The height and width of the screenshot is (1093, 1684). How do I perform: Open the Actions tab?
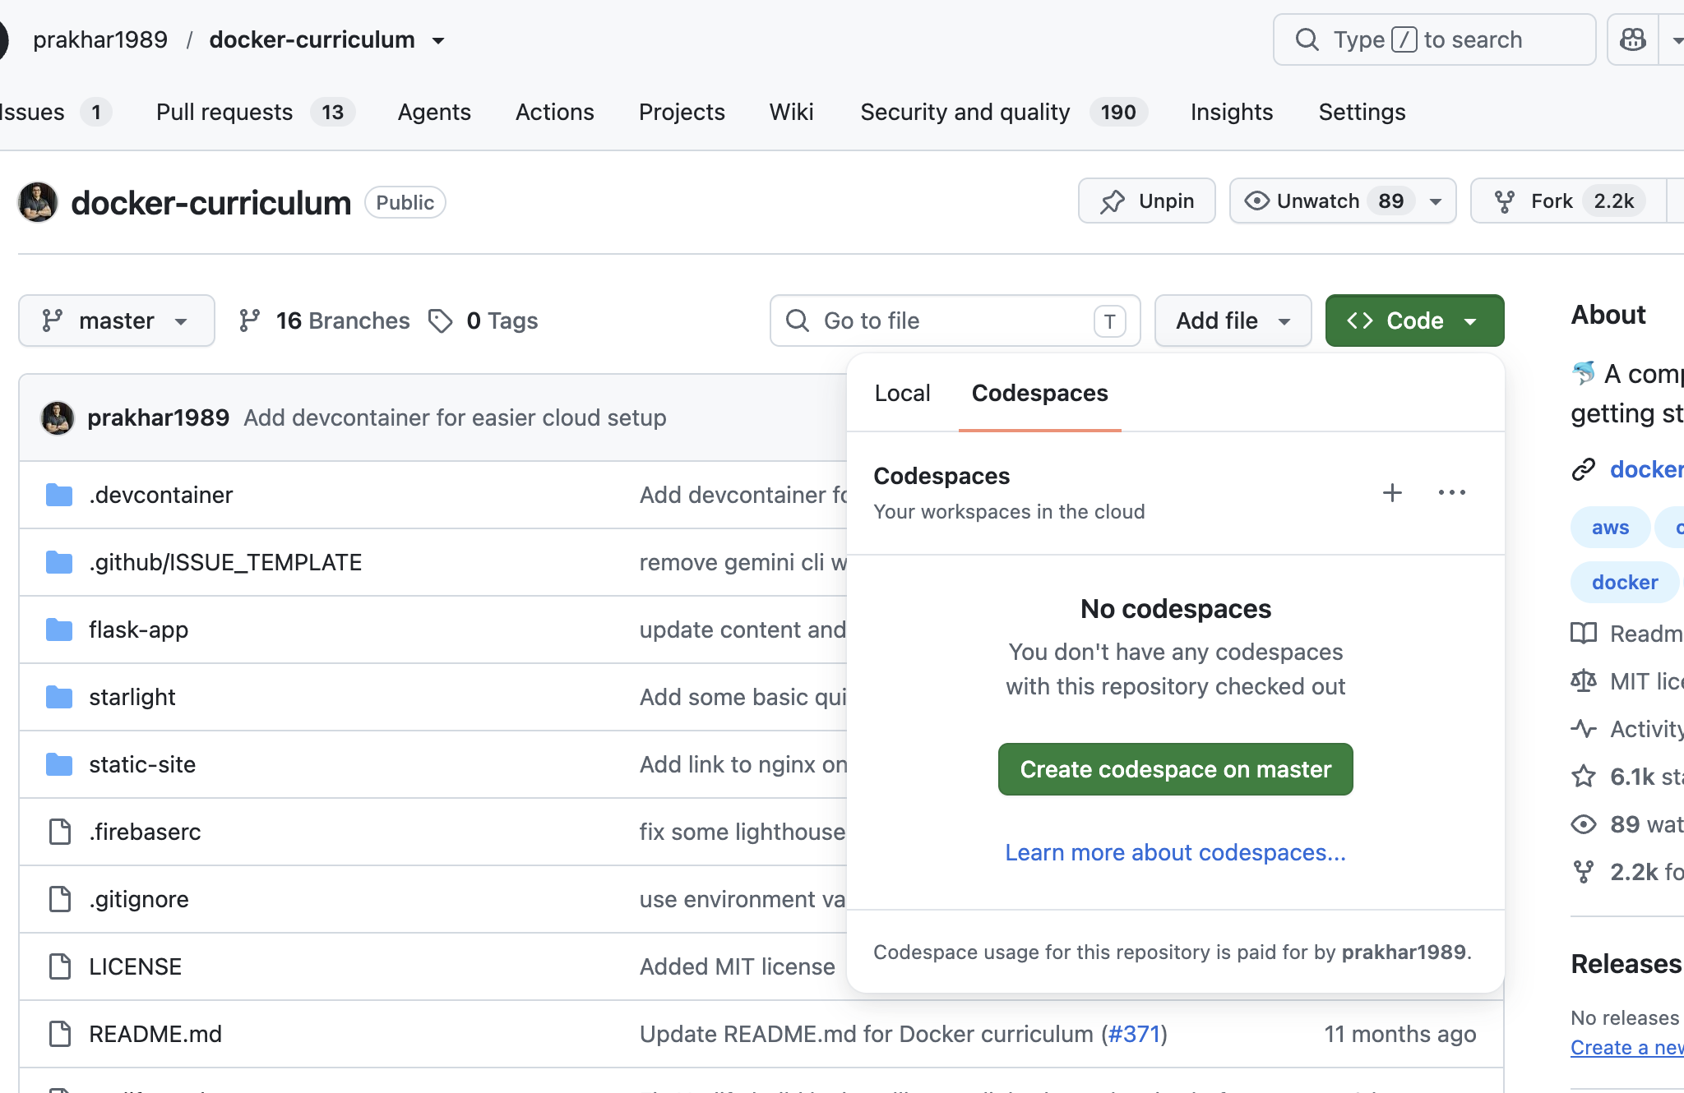pyautogui.click(x=555, y=112)
